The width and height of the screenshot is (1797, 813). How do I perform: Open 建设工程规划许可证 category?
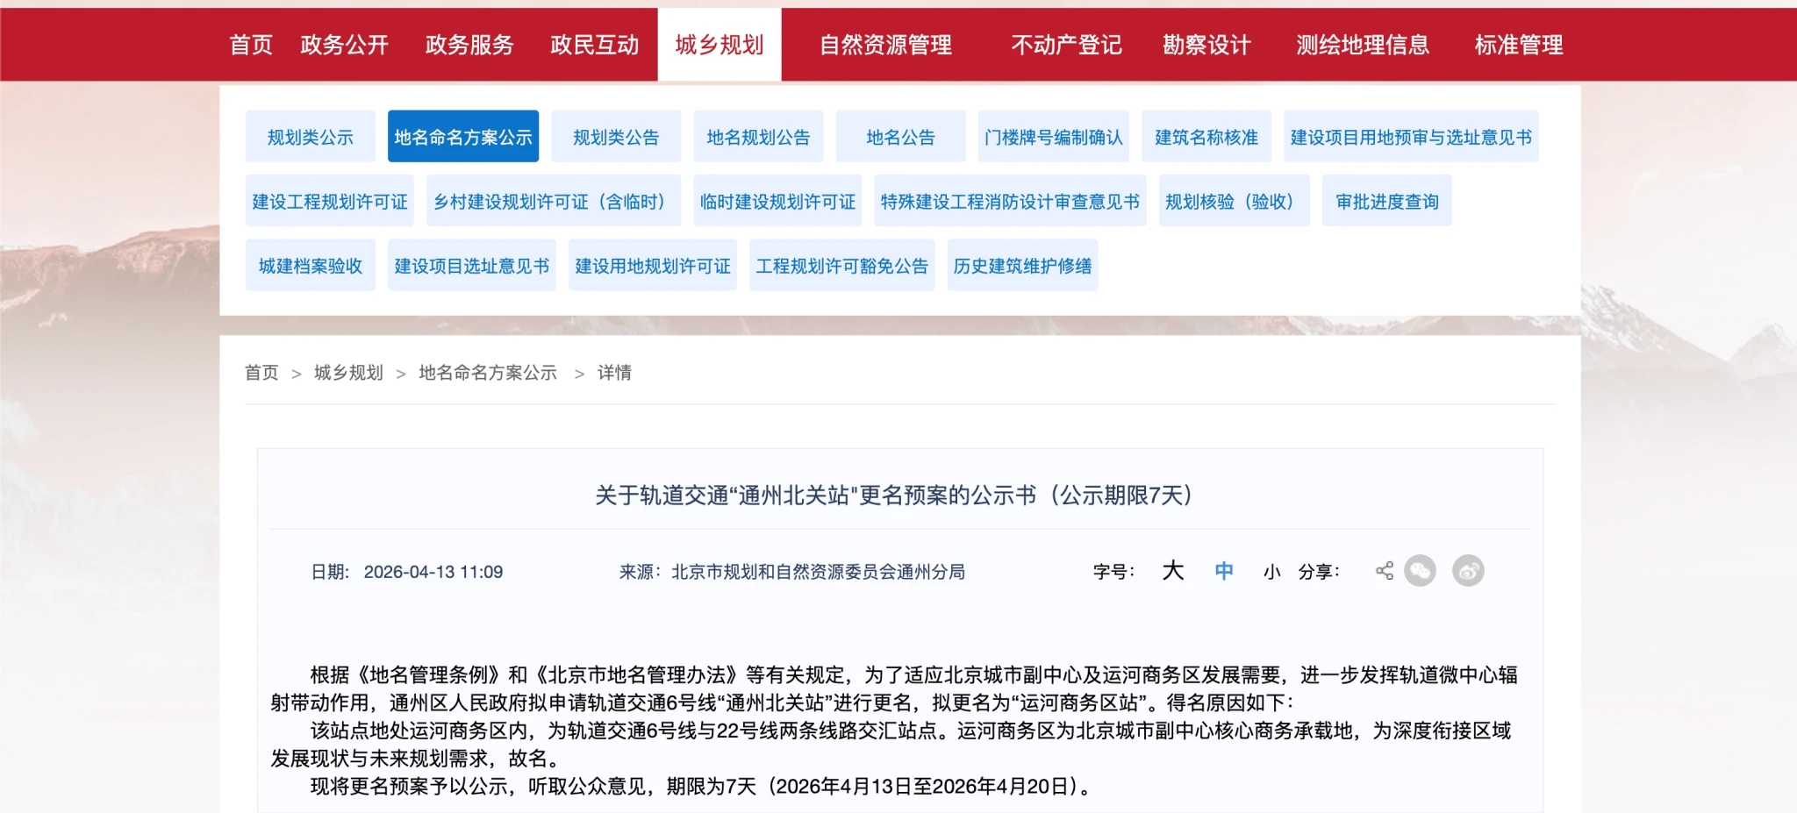pyautogui.click(x=330, y=202)
